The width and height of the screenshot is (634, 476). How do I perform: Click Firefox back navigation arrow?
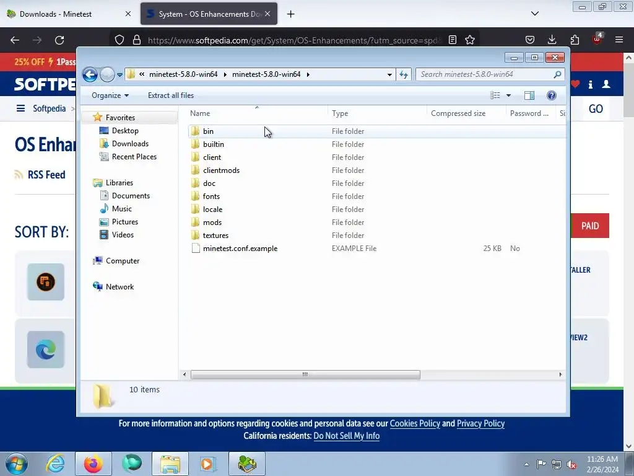tap(15, 40)
